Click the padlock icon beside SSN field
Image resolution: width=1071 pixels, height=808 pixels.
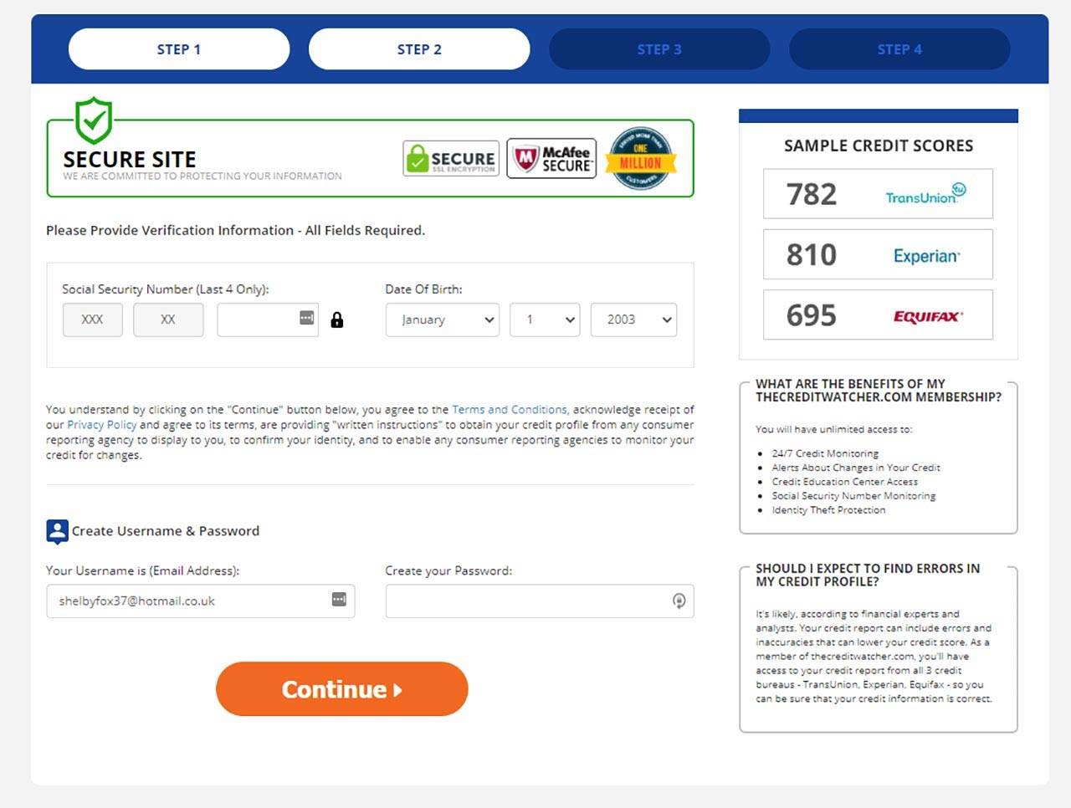point(337,320)
